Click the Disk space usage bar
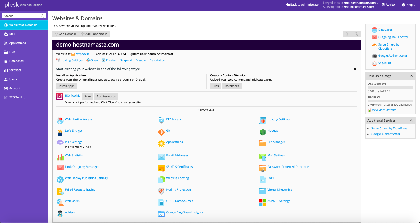The width and height of the screenshot is (420, 223). point(391,88)
